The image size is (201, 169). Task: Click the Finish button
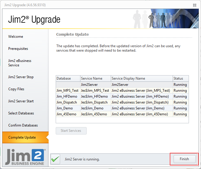pos(184,159)
